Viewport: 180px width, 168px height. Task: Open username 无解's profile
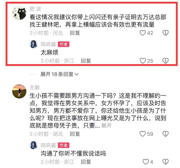pyautogui.click(x=35, y=88)
